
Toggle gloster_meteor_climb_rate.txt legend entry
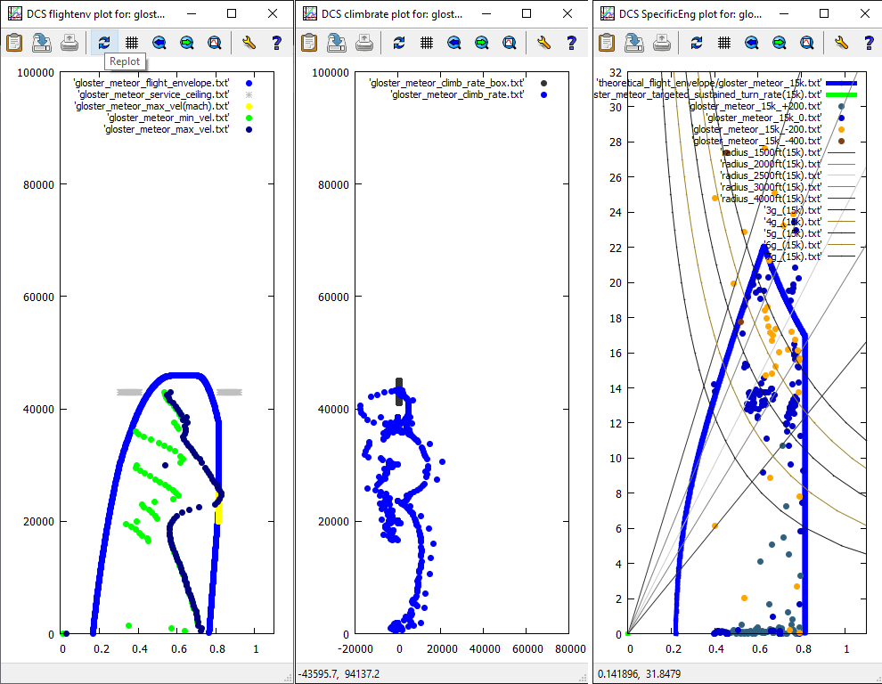pyautogui.click(x=457, y=94)
